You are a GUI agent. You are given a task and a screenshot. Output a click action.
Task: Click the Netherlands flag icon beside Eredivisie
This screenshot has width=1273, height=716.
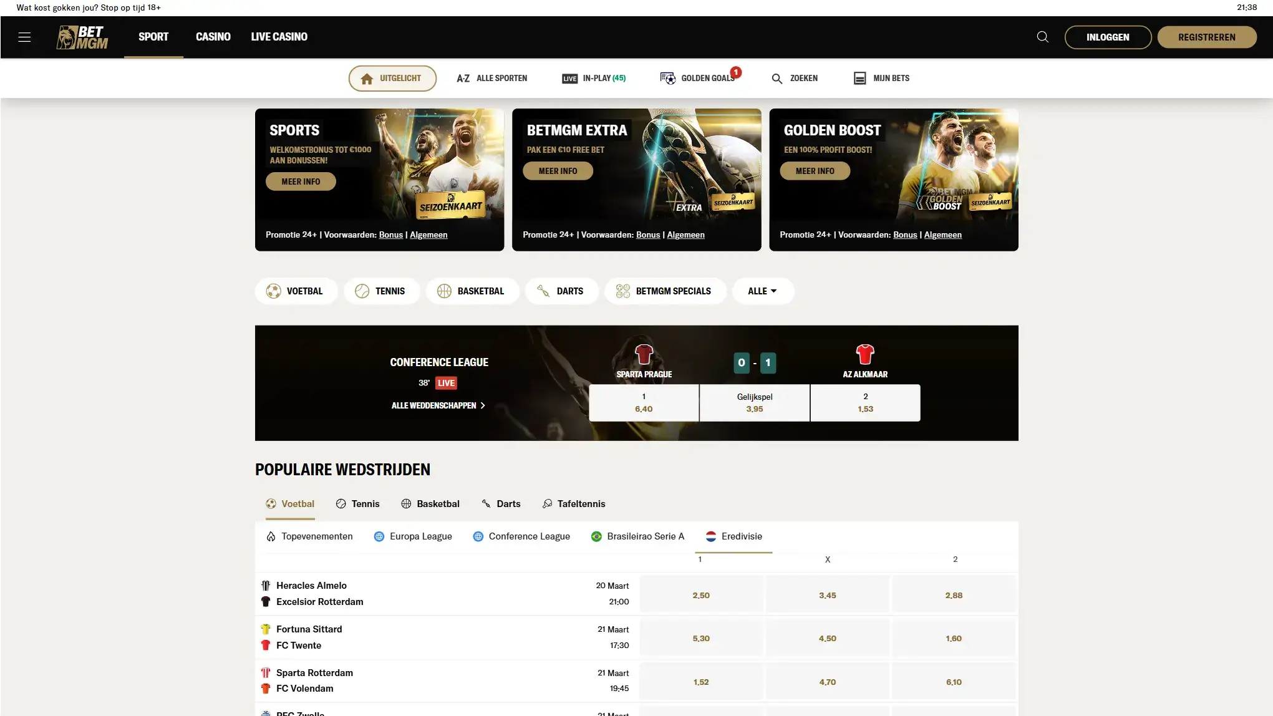click(711, 536)
